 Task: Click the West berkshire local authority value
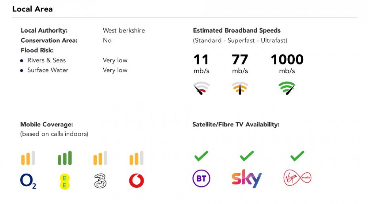click(124, 30)
